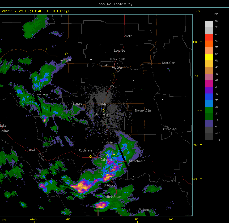Screen dimensions: 229x223
Task: Click the Limestone label
Action: [41, 94]
